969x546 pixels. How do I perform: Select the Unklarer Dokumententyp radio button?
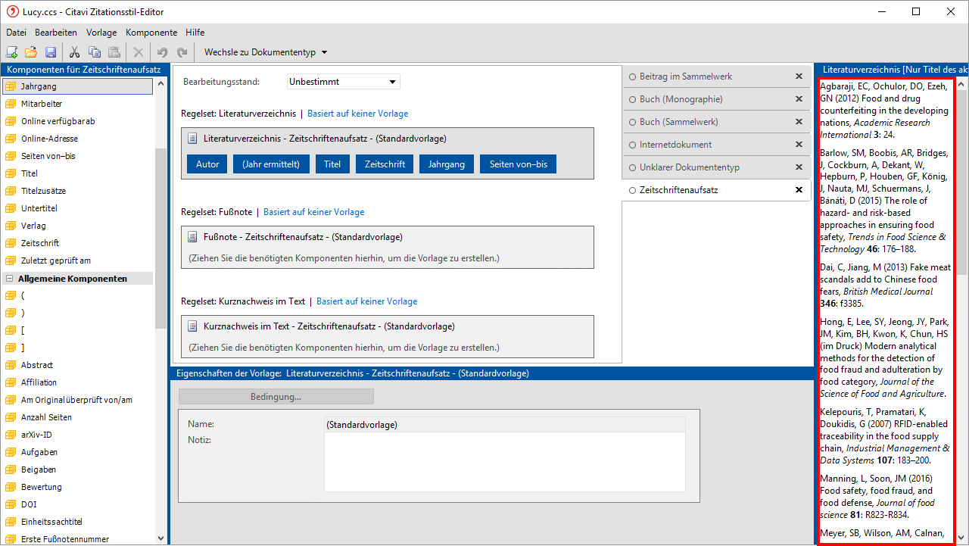632,167
